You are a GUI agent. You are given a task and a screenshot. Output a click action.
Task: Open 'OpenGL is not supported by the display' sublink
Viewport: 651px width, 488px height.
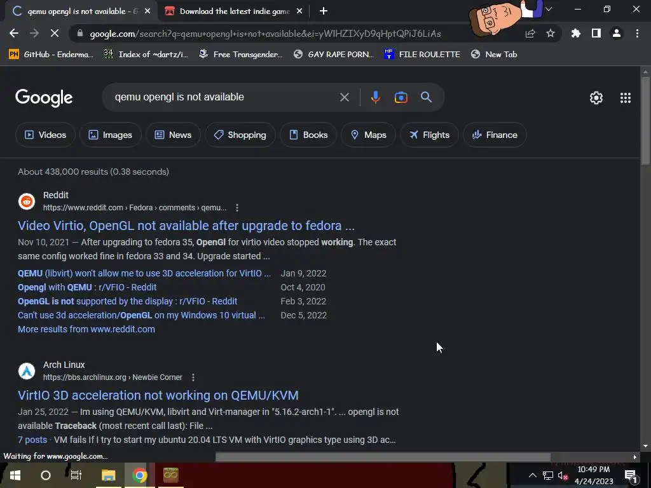coord(127,301)
